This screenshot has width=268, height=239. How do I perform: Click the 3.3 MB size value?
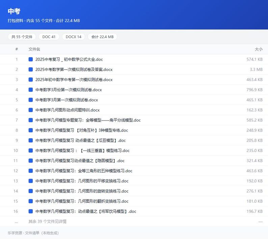[x=256, y=70]
